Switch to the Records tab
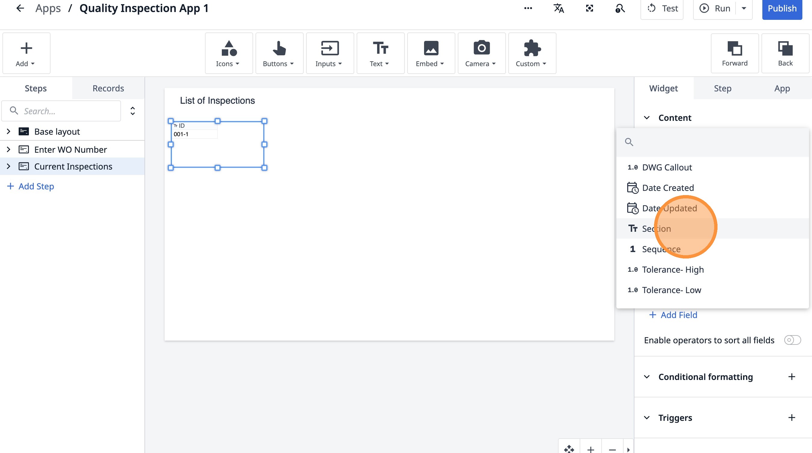This screenshot has height=453, width=812. coord(108,88)
